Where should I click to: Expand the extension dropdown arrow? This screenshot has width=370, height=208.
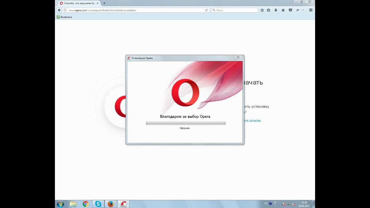[x=303, y=10]
